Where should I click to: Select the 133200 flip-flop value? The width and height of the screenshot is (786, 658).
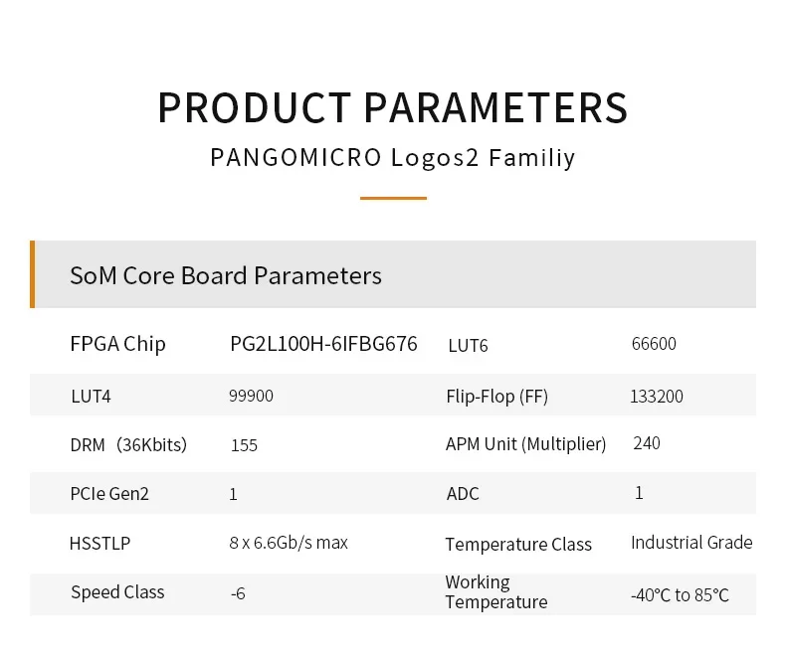tap(656, 396)
